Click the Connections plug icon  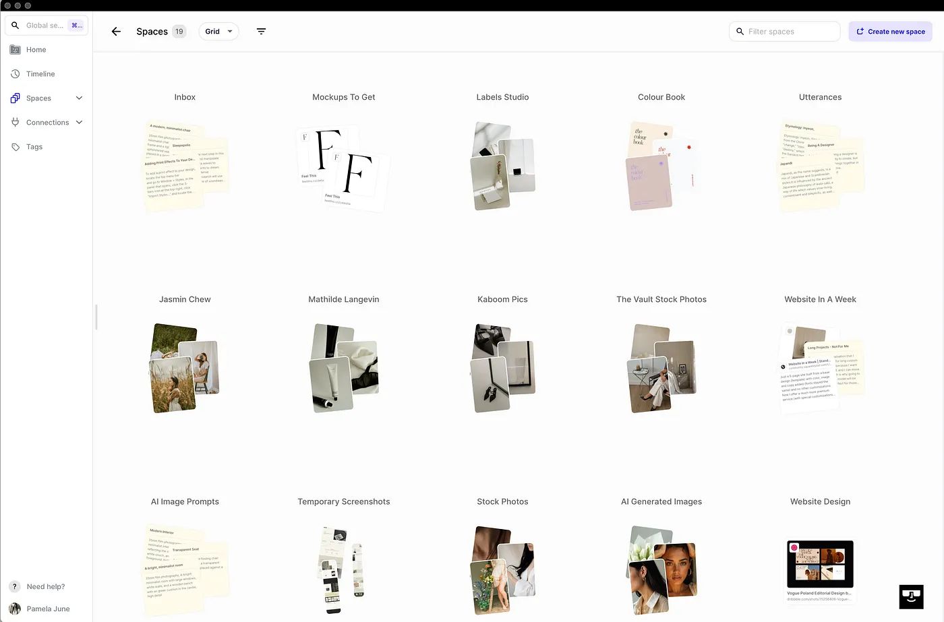coord(16,123)
